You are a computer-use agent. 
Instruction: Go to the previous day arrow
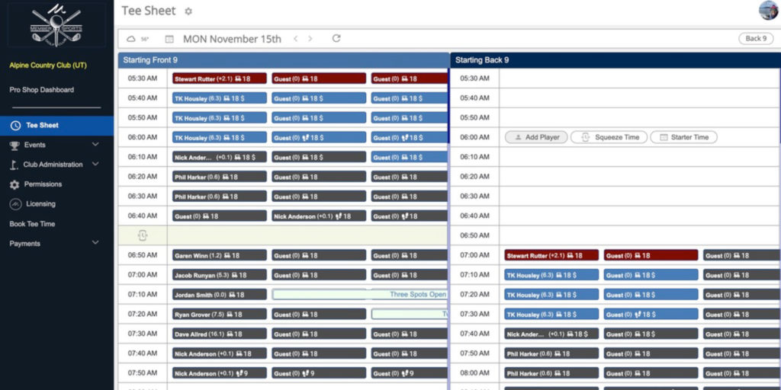coord(296,39)
